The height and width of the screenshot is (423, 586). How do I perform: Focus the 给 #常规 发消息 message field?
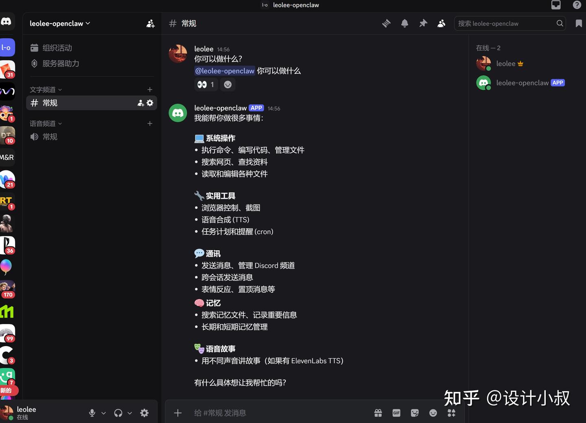(281, 413)
